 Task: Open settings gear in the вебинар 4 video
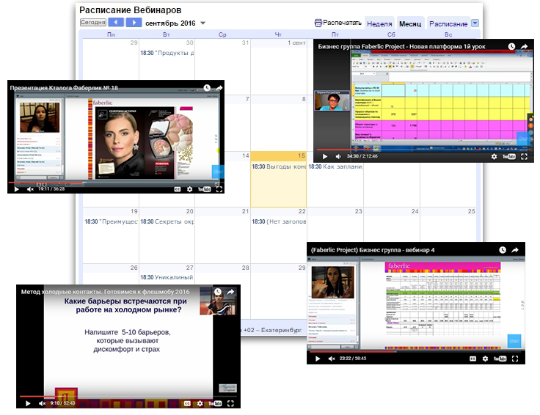coord(485,359)
